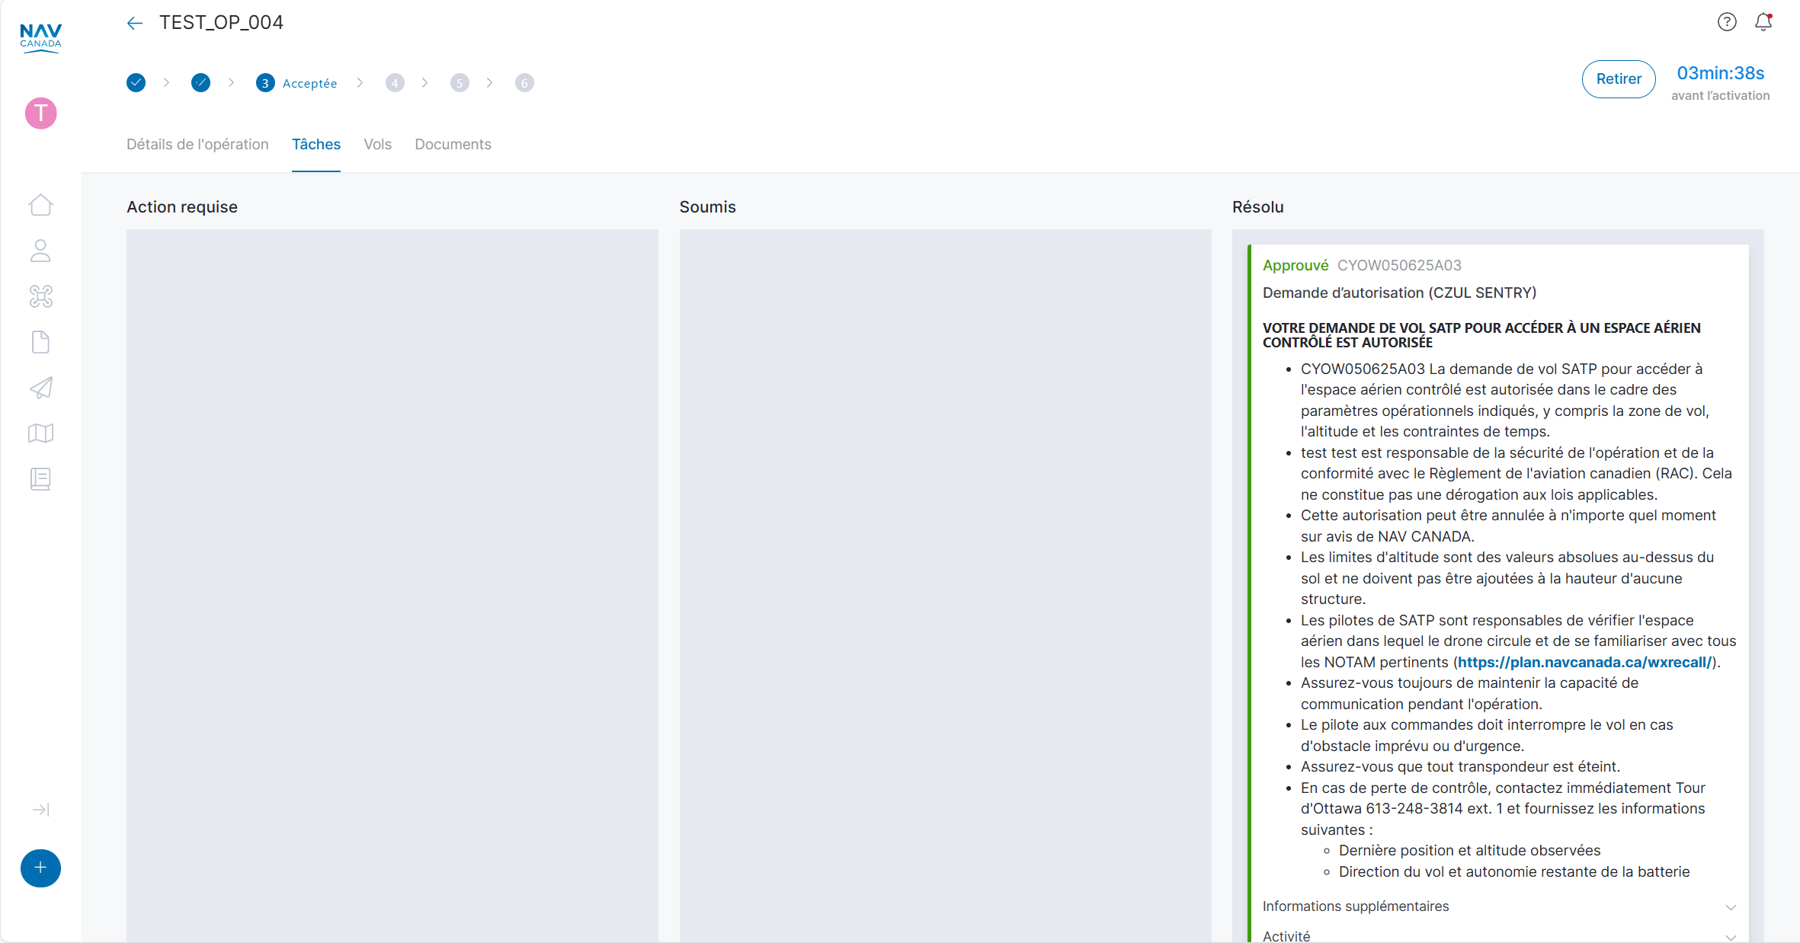This screenshot has width=1800, height=943.
Task: Click the first completed step checkmark
Action: point(136,83)
